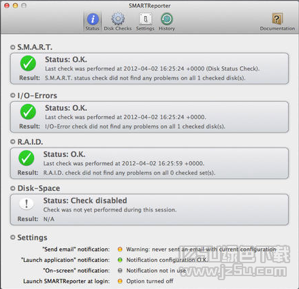
Task: Click the green checkmark in R.A.I.D. panel
Action: 27,158
